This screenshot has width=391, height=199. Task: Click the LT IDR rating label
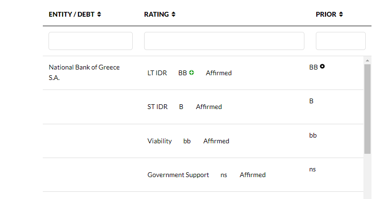(157, 73)
